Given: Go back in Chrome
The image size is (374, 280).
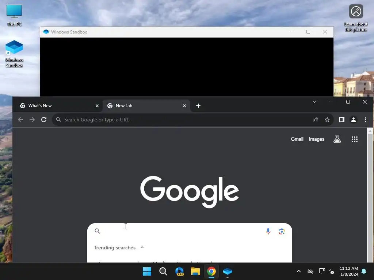Looking at the screenshot, I should pyautogui.click(x=20, y=120).
